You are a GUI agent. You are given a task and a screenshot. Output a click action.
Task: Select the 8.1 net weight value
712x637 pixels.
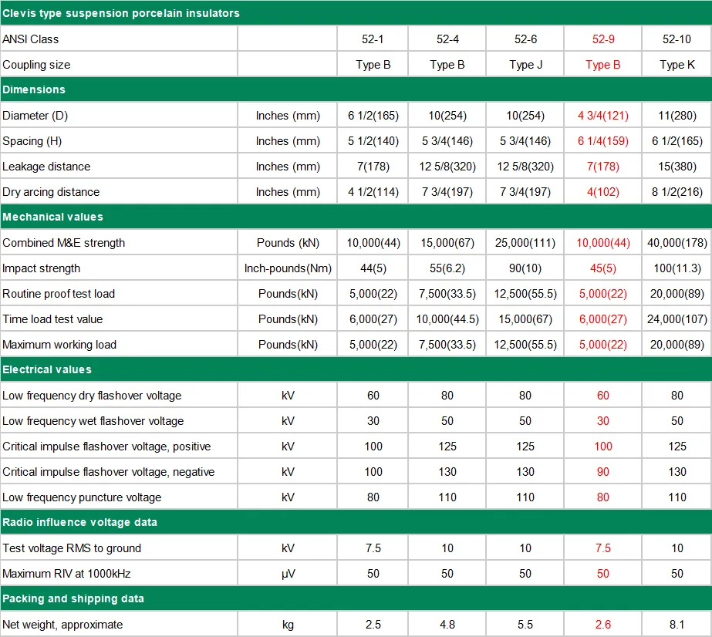pos(677,624)
